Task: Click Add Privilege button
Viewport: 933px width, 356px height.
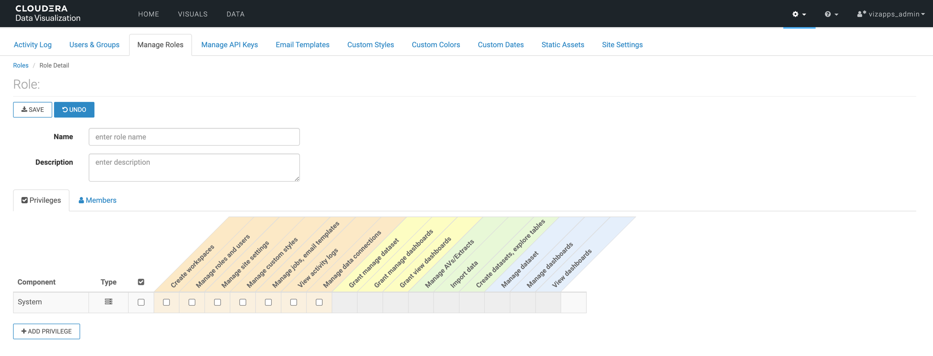Action: click(x=47, y=331)
